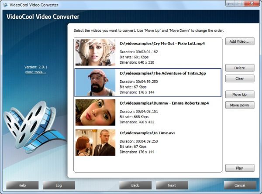The image size is (262, 194).
Task: Delete the selected video
Action: click(x=240, y=68)
